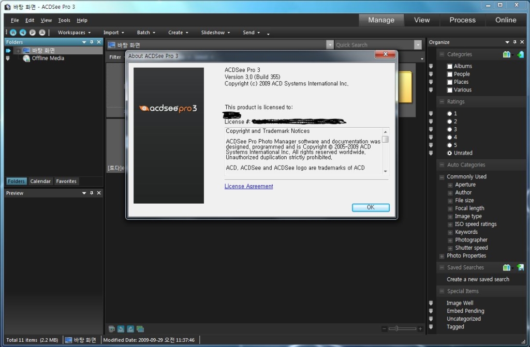Open the Slideshow dropdown menu
The width and height of the screenshot is (530, 347).
pos(215,33)
